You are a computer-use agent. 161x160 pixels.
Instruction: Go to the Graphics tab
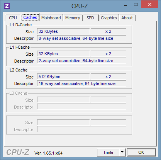tap(109, 18)
